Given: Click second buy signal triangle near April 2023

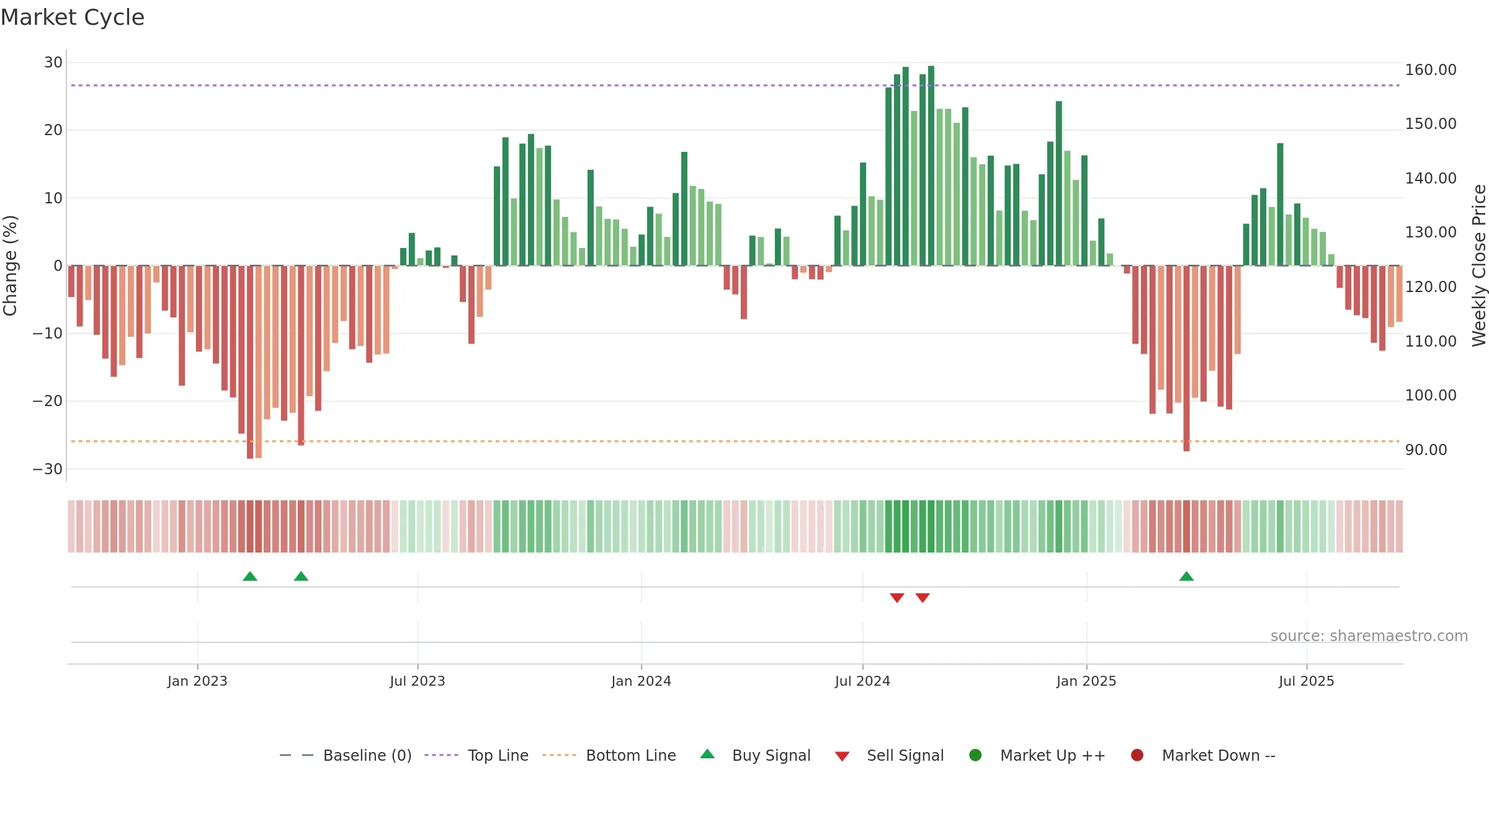Looking at the screenshot, I should coord(301,576).
